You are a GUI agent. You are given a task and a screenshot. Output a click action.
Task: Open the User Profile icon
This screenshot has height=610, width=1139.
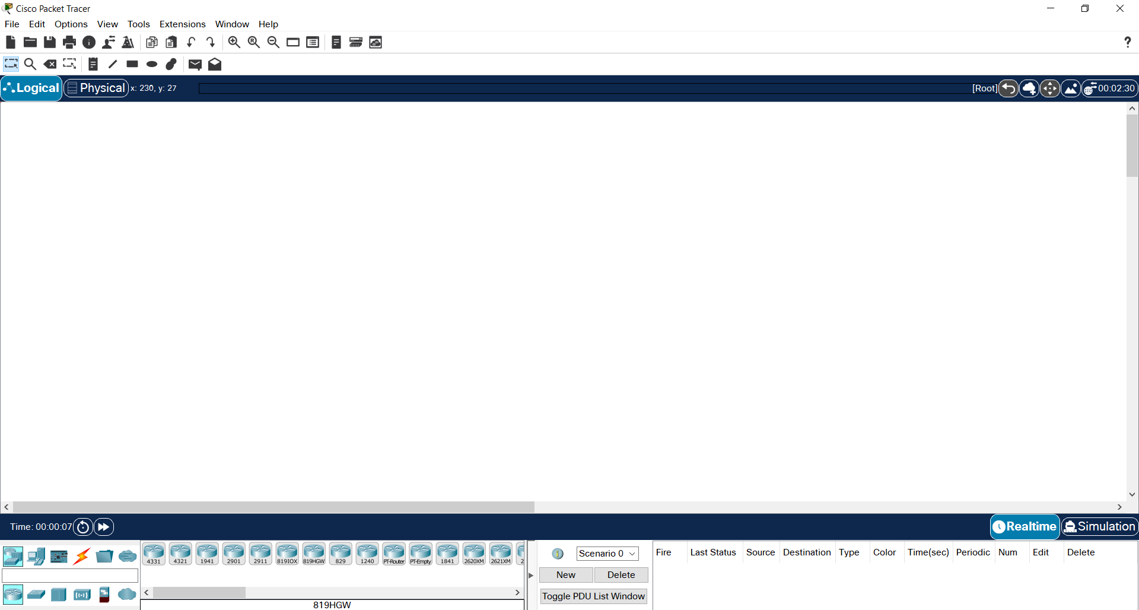pyautogui.click(x=109, y=42)
